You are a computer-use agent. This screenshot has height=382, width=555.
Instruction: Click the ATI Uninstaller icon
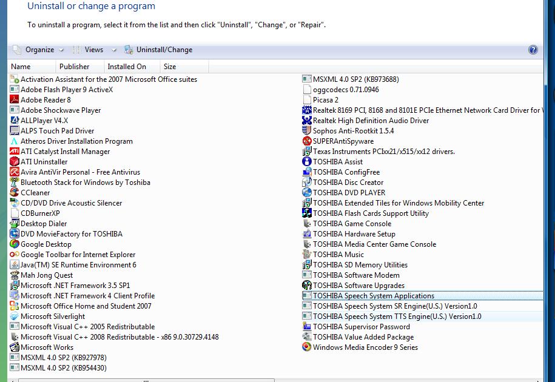pos(14,161)
